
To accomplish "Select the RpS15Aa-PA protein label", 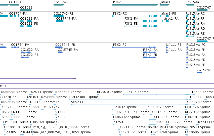I will (x=196, y=55).
